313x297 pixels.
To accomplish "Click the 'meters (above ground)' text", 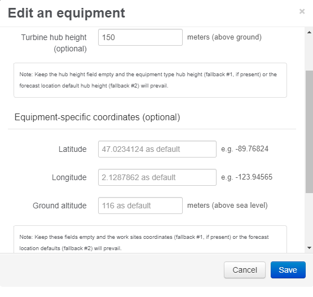I will click(224, 37).
